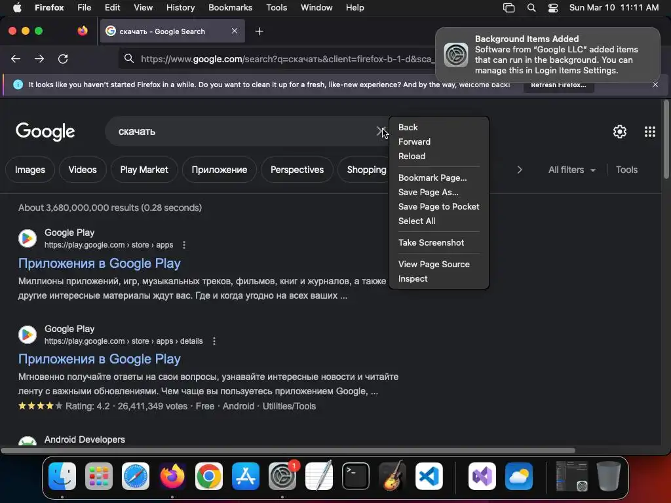Select Save Page to Pocket
Screen dimensions: 671x503
(438, 206)
